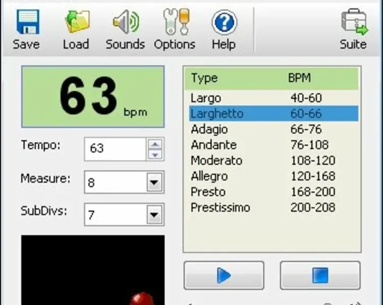This screenshot has width=383, height=305.
Task: Click the Type column header
Action: [x=204, y=78]
